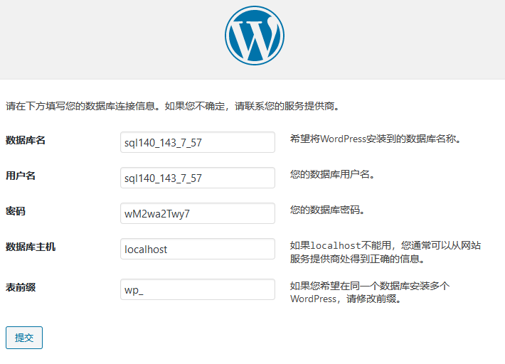Screen dimensions: 505x364
Task: Click the 数据库主机 field containing localhost
Action: pos(198,249)
